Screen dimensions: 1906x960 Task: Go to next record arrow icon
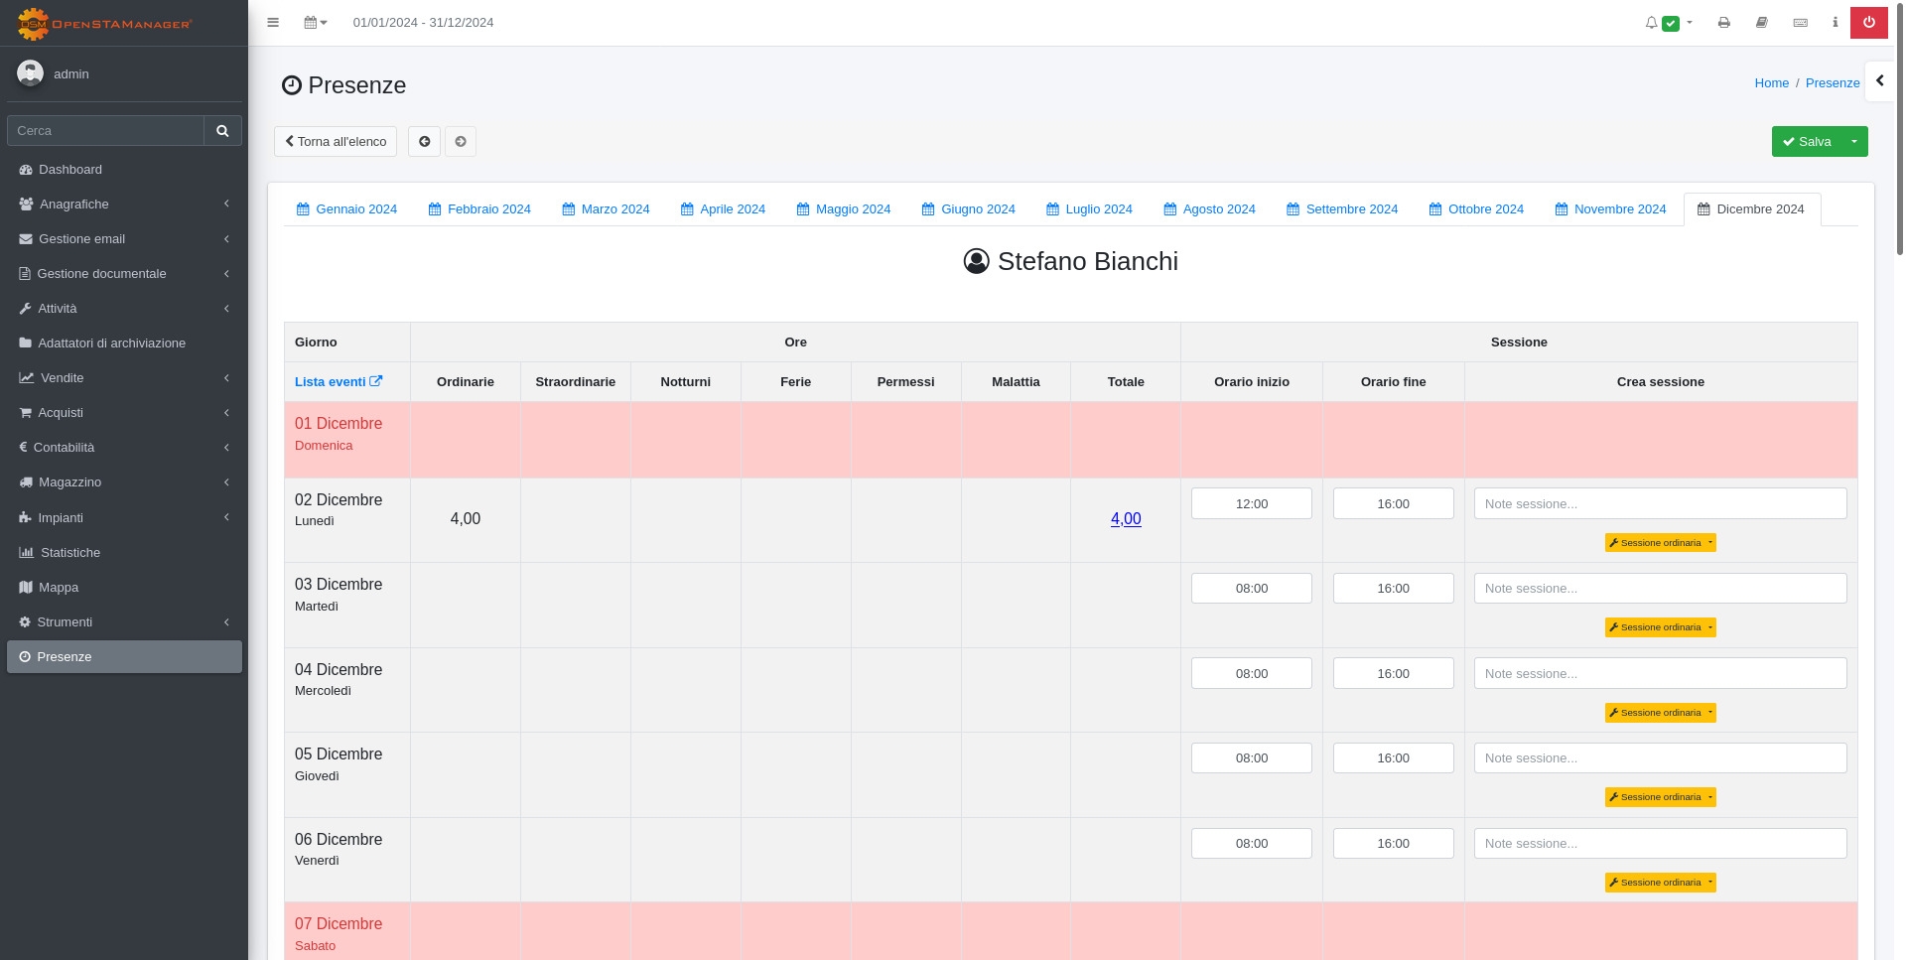(461, 141)
